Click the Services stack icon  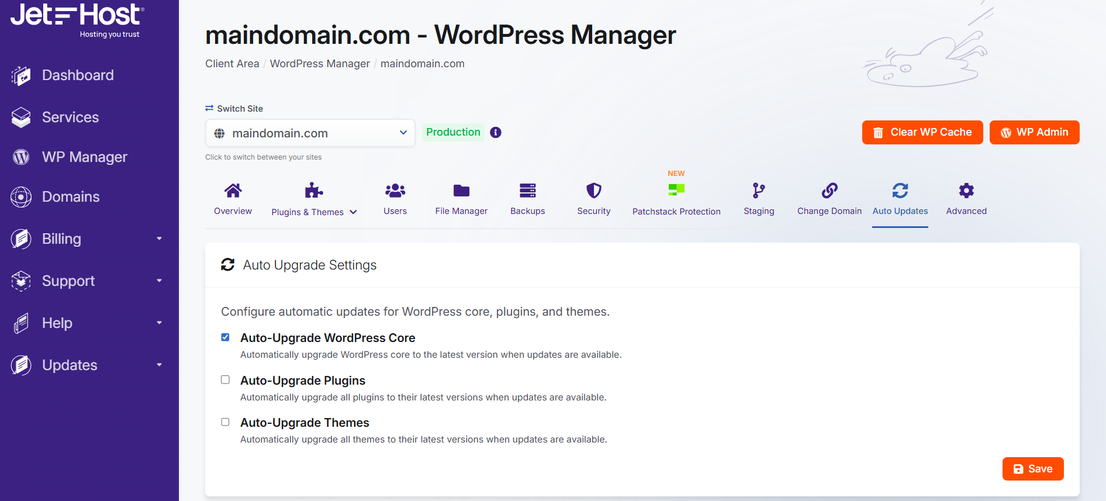(21, 118)
